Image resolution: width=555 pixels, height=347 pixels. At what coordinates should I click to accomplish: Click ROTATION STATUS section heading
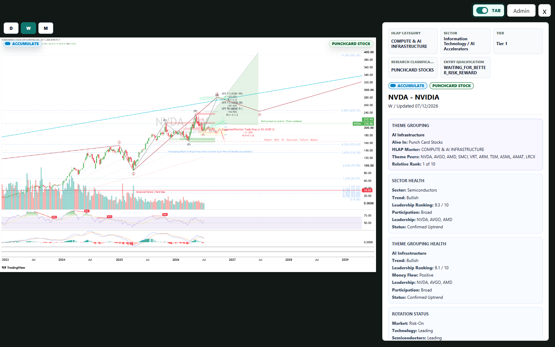pos(410,314)
